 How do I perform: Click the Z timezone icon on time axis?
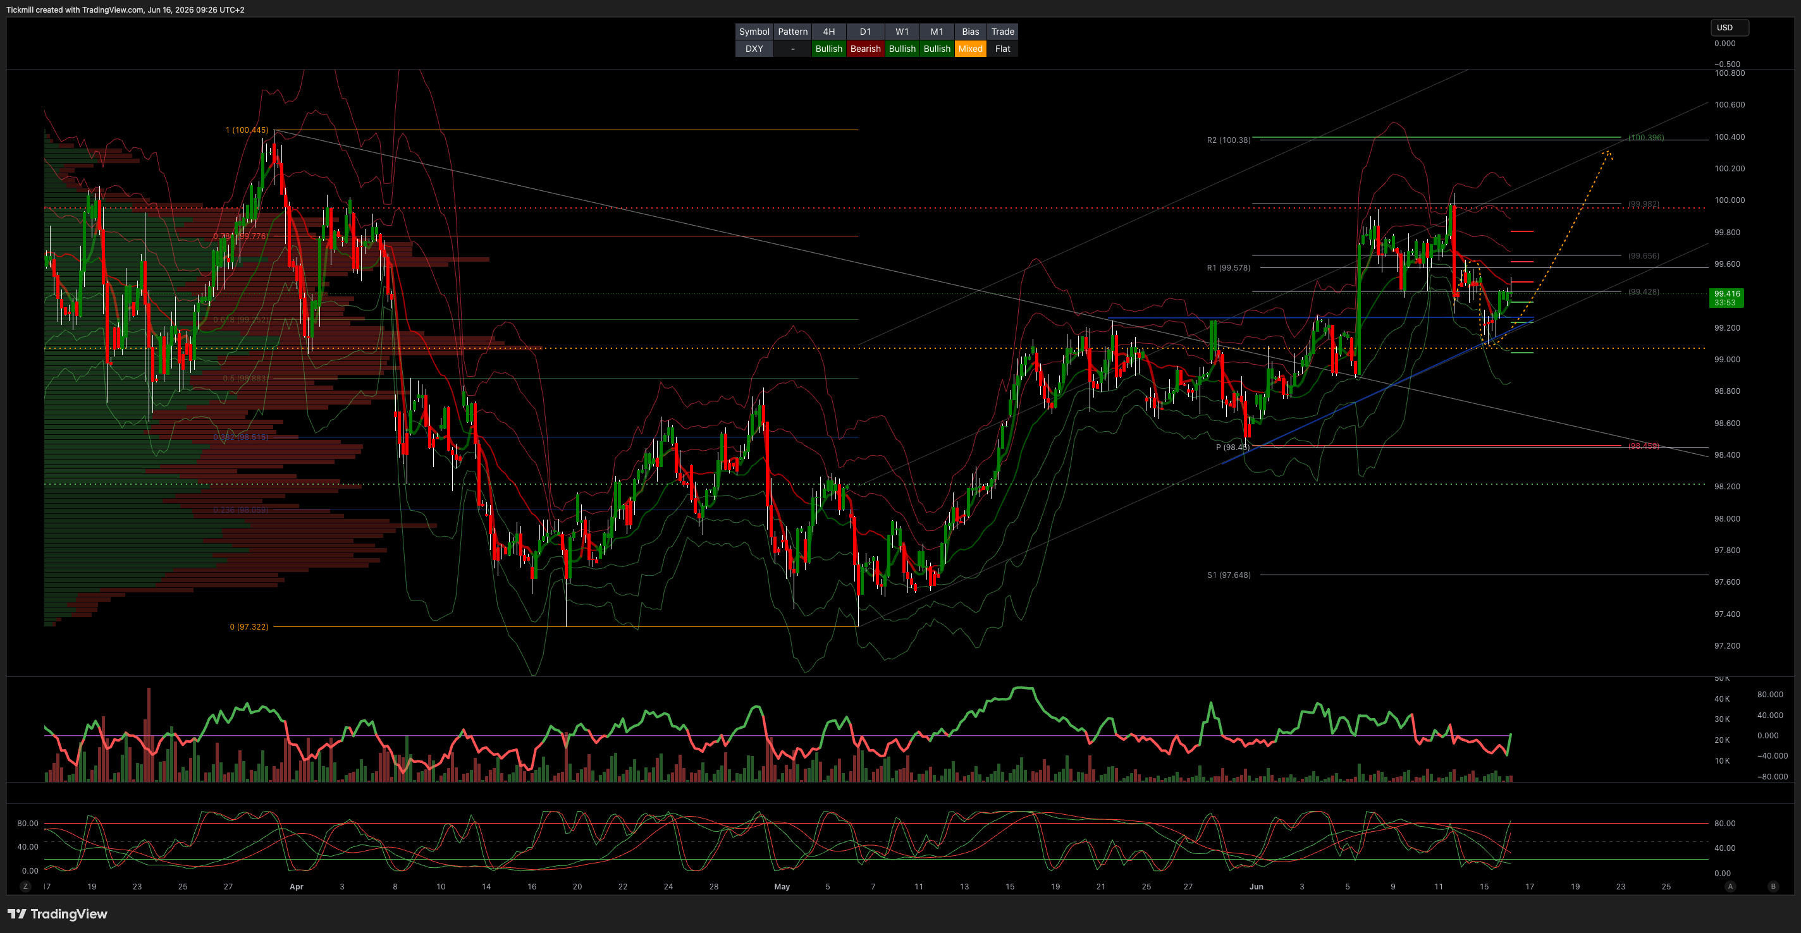click(26, 886)
